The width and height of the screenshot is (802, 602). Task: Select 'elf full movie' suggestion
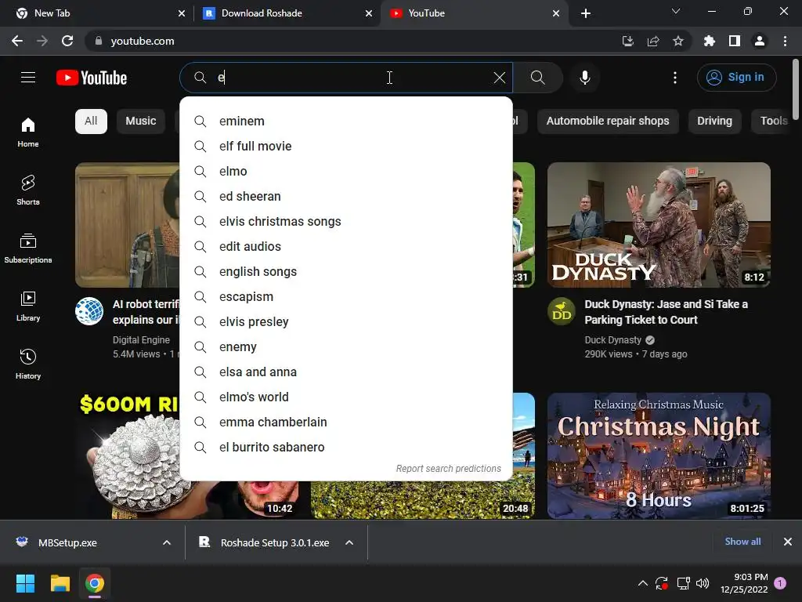click(x=346, y=147)
